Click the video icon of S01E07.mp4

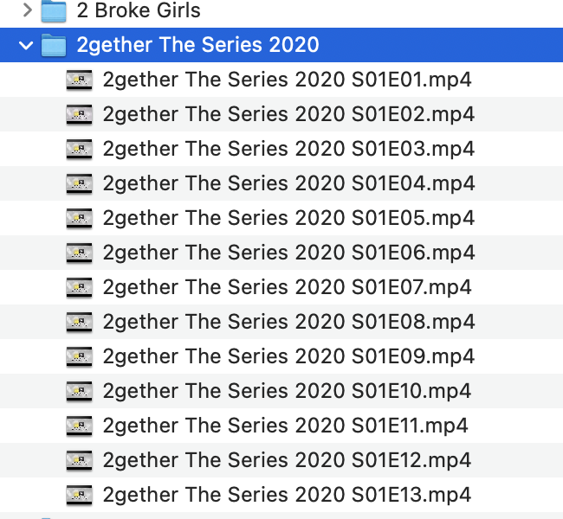(x=80, y=287)
